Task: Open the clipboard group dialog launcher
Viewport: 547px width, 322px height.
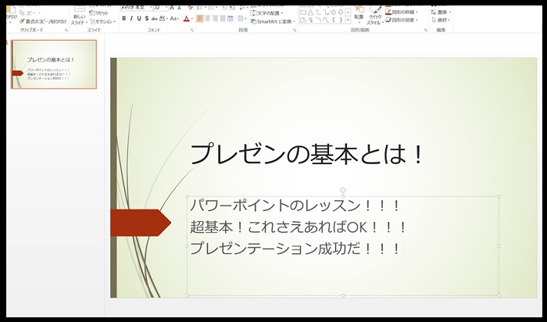Action: [66, 30]
